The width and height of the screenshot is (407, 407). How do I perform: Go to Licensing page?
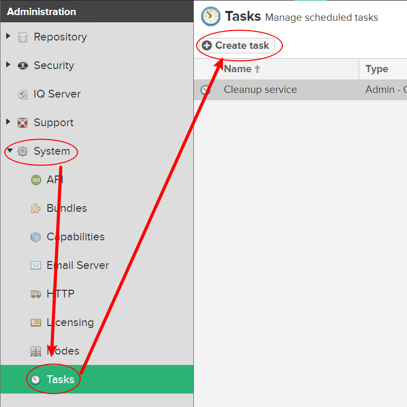coord(70,322)
